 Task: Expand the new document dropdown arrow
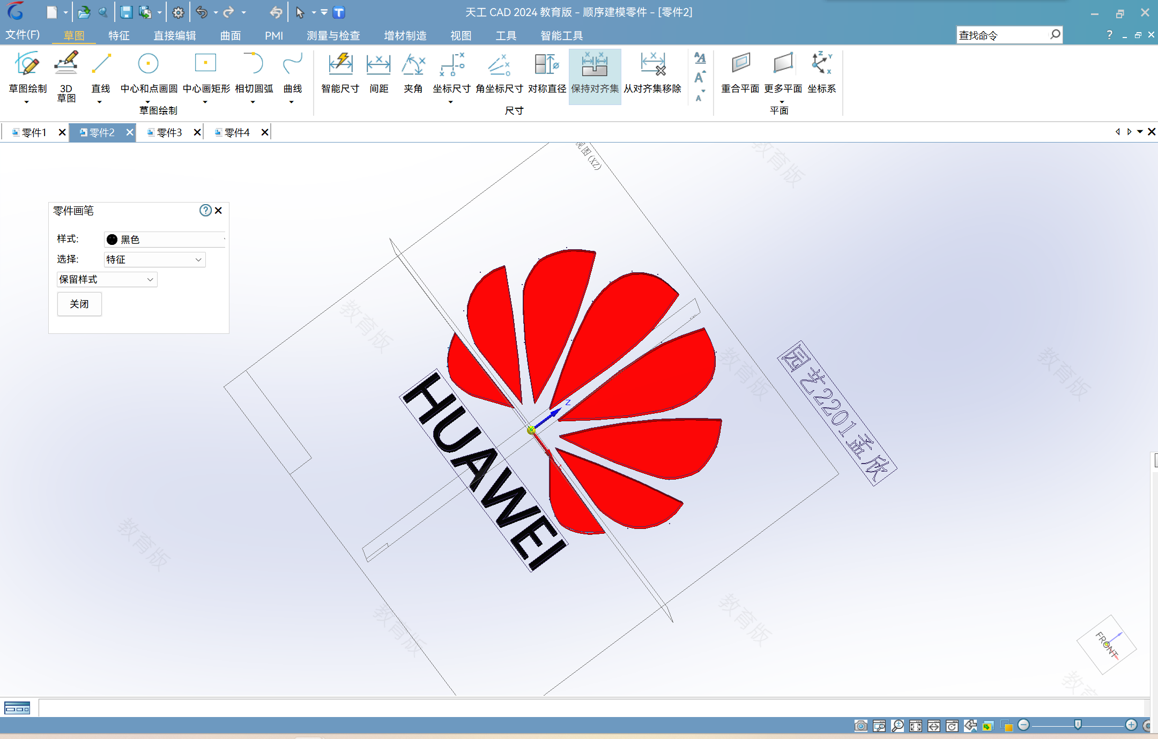click(x=65, y=12)
